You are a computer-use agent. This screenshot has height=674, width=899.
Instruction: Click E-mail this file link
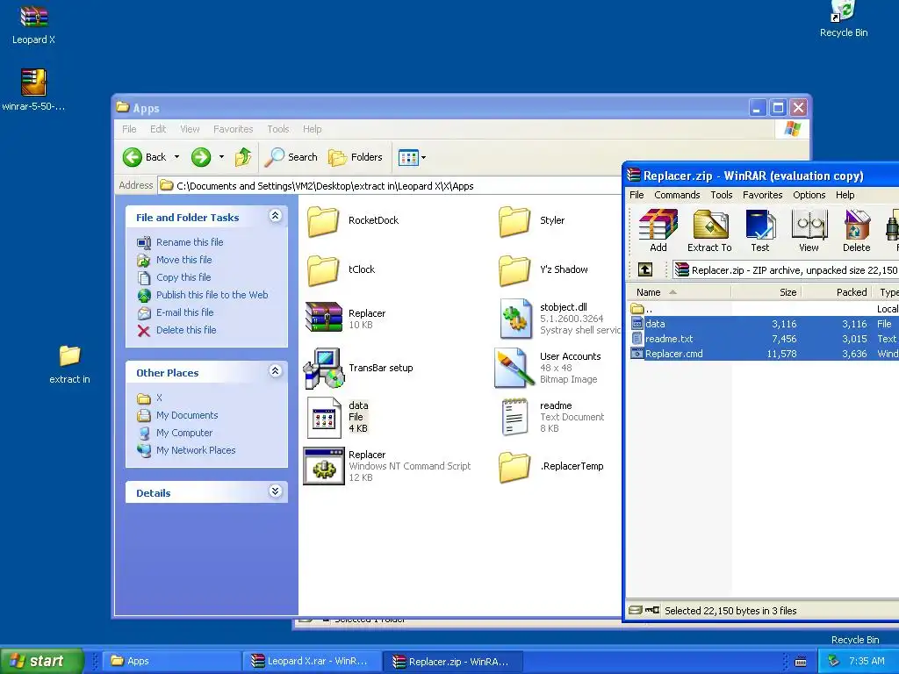(184, 312)
